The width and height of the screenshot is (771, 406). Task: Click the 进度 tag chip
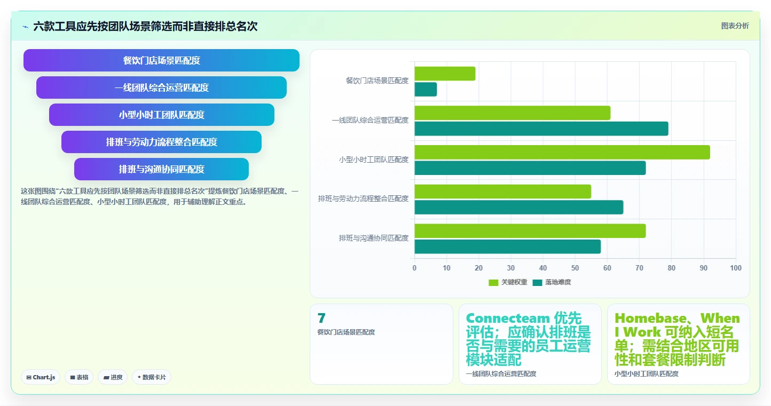pos(113,377)
